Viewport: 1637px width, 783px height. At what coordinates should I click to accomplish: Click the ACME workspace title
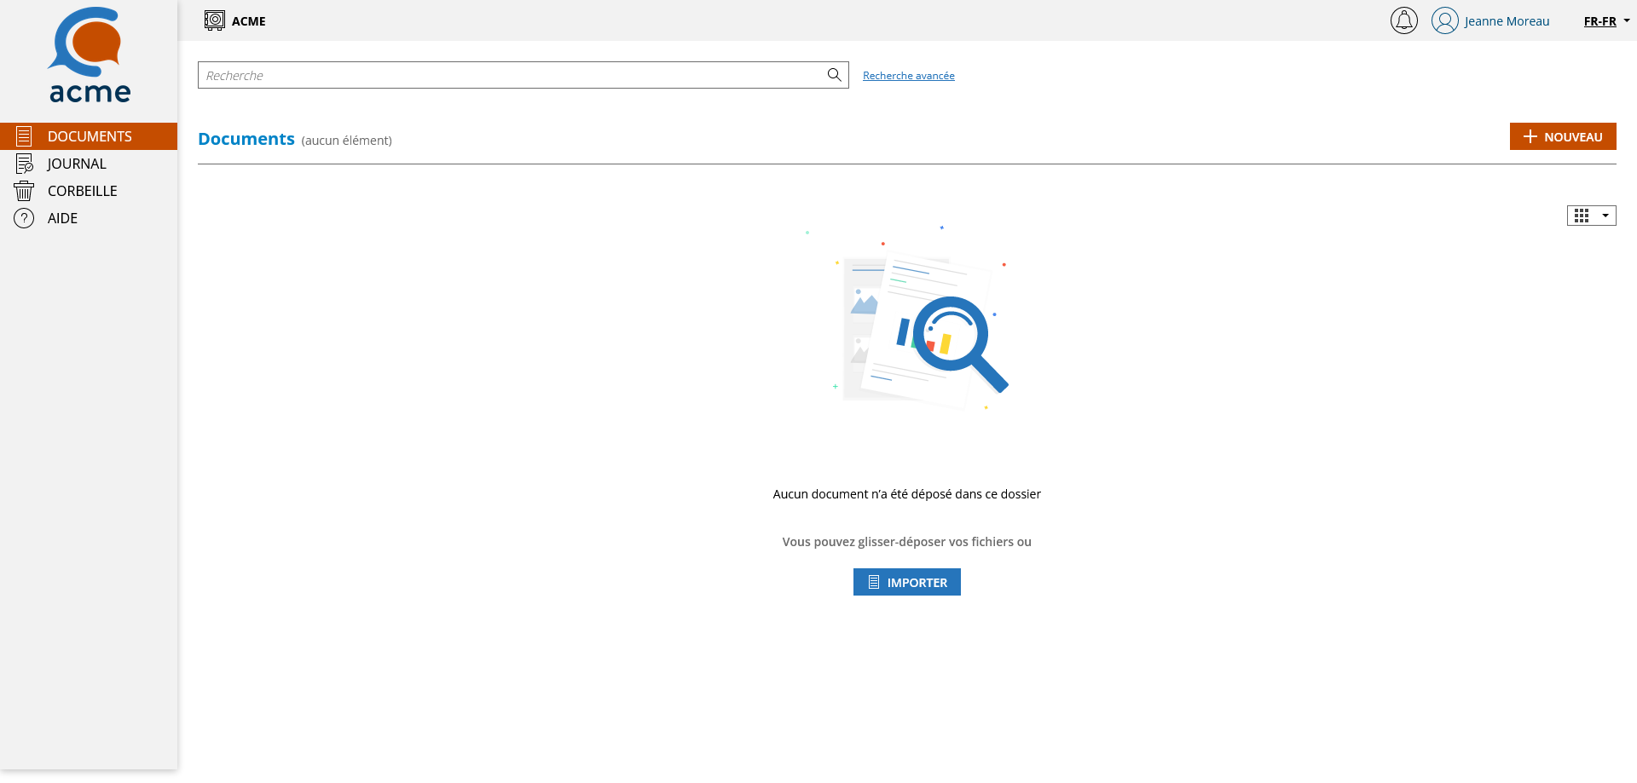(249, 21)
